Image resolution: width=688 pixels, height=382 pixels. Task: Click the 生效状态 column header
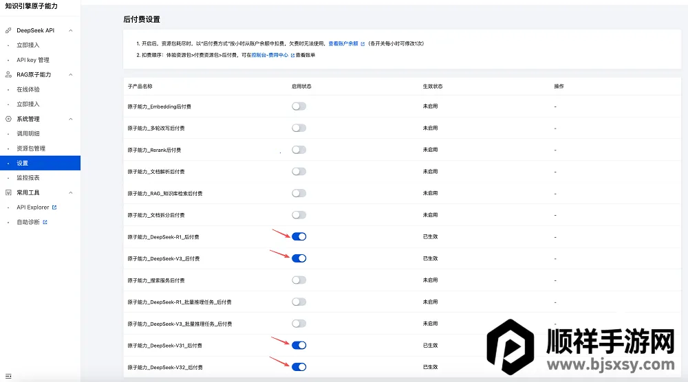click(433, 87)
